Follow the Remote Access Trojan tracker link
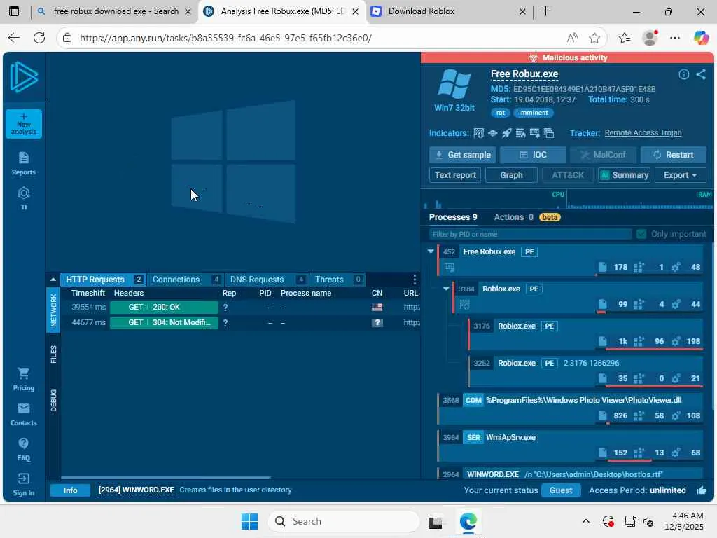Viewport: 717px width, 538px height. [643, 132]
